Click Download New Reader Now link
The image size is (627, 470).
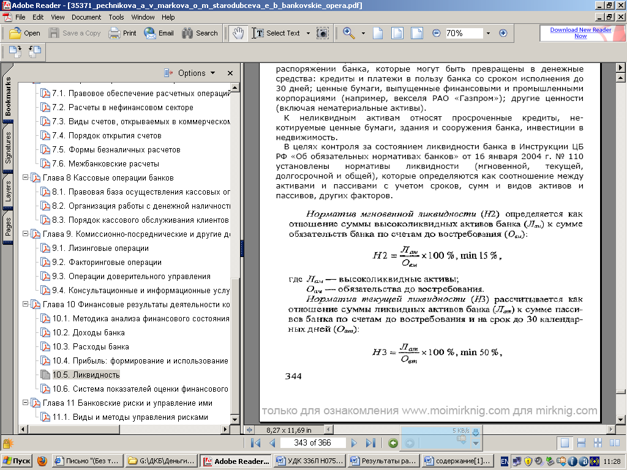[580, 33]
